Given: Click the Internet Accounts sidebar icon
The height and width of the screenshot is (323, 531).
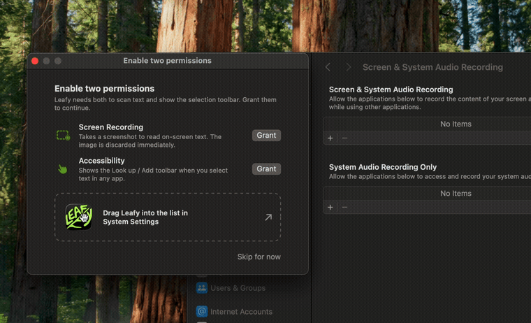Looking at the screenshot, I should (x=202, y=311).
